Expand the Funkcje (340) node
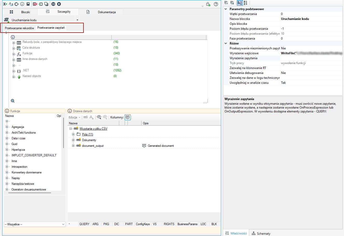The width and height of the screenshot is (344, 236). pyautogui.click(x=13, y=54)
